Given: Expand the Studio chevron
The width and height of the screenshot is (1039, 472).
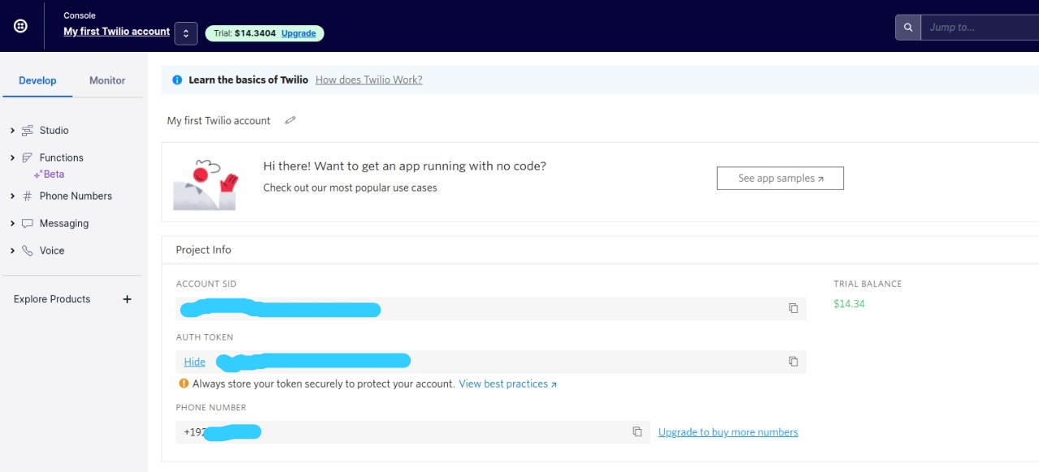Looking at the screenshot, I should 12,131.
